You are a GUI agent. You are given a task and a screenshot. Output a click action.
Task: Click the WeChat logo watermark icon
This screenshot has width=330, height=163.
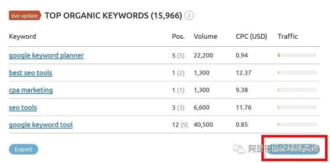(x=238, y=148)
